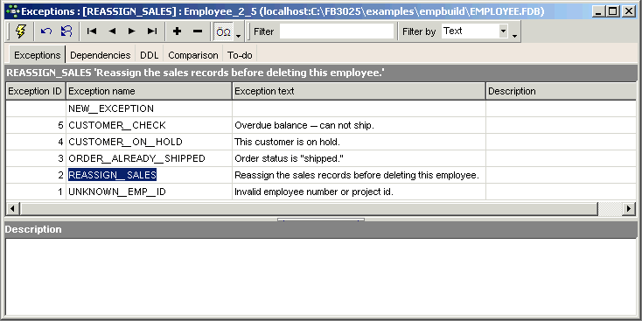
Task: Select the CUSTOMER__ON__HOLD exception name
Action: [125, 142]
